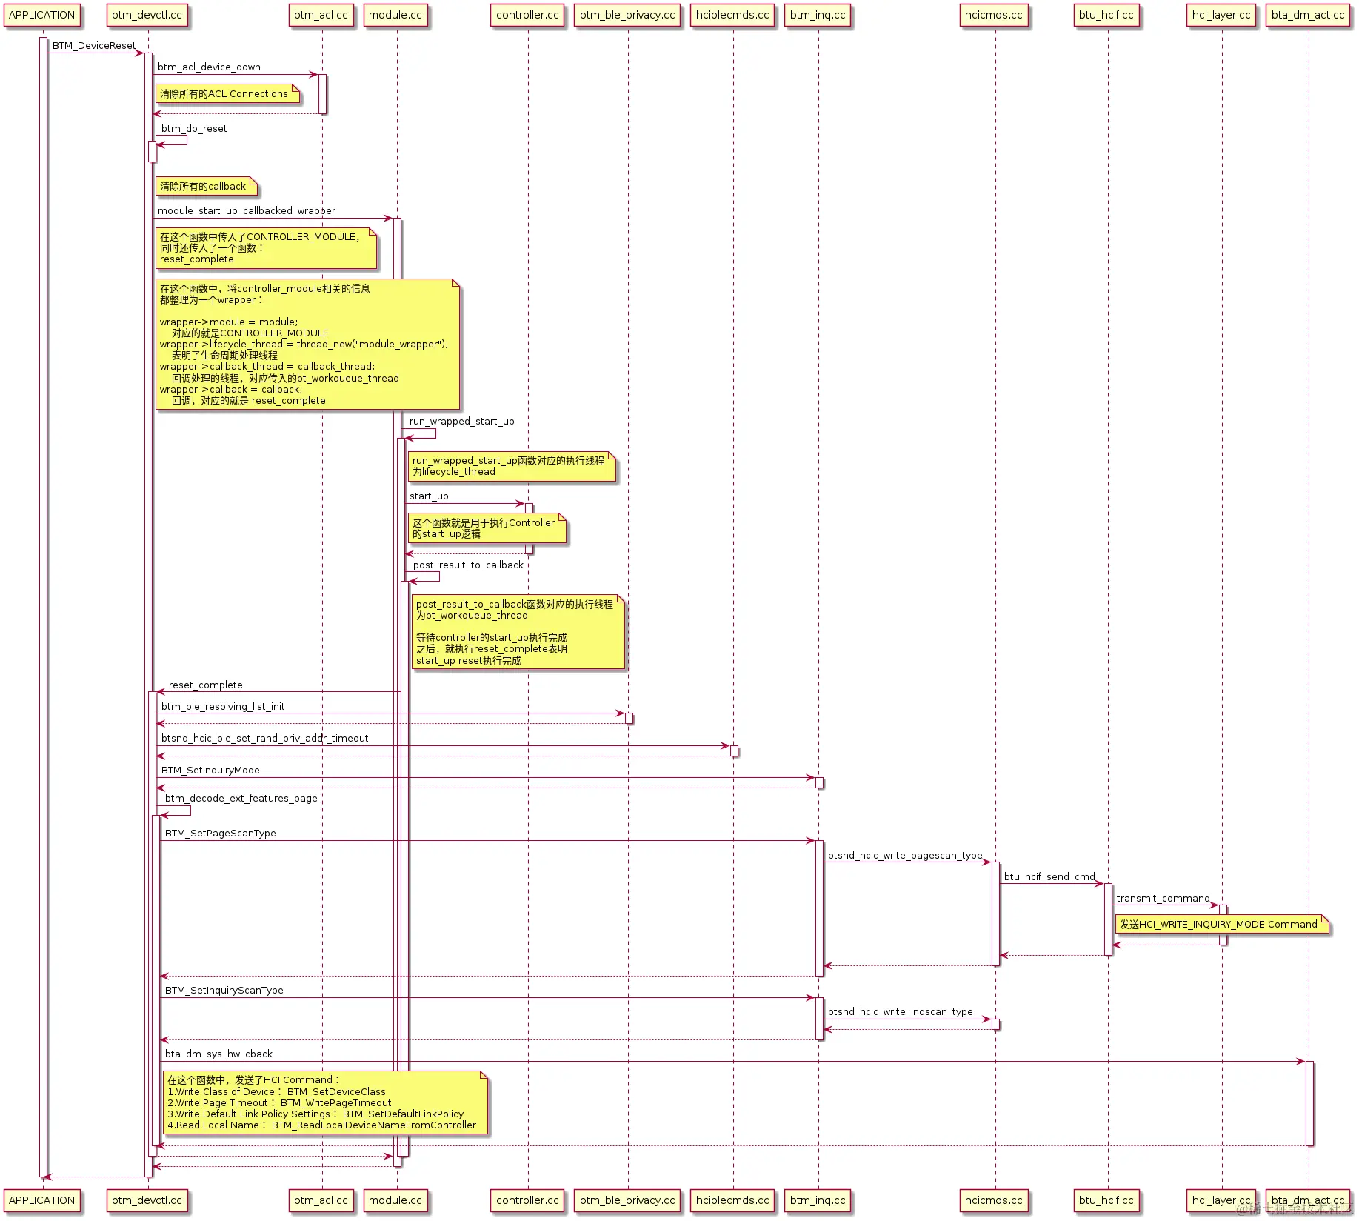Click the BTM_DeviceReset message label
The width and height of the screenshot is (1359, 1221).
tap(93, 45)
